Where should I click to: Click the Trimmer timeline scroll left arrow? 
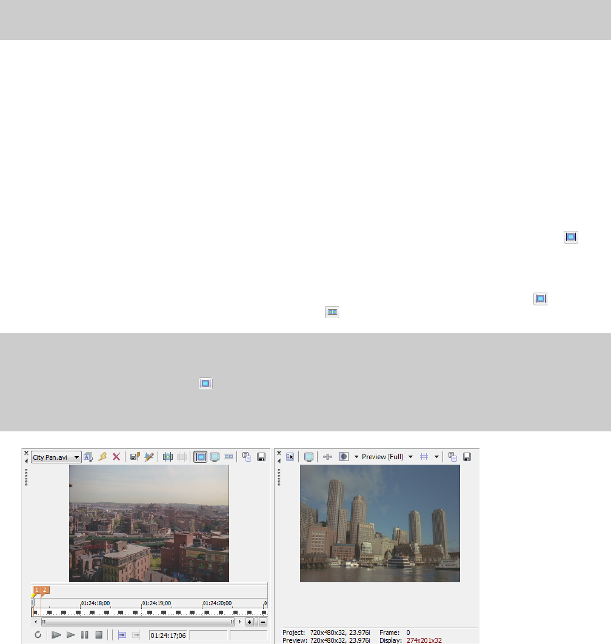coord(35,622)
